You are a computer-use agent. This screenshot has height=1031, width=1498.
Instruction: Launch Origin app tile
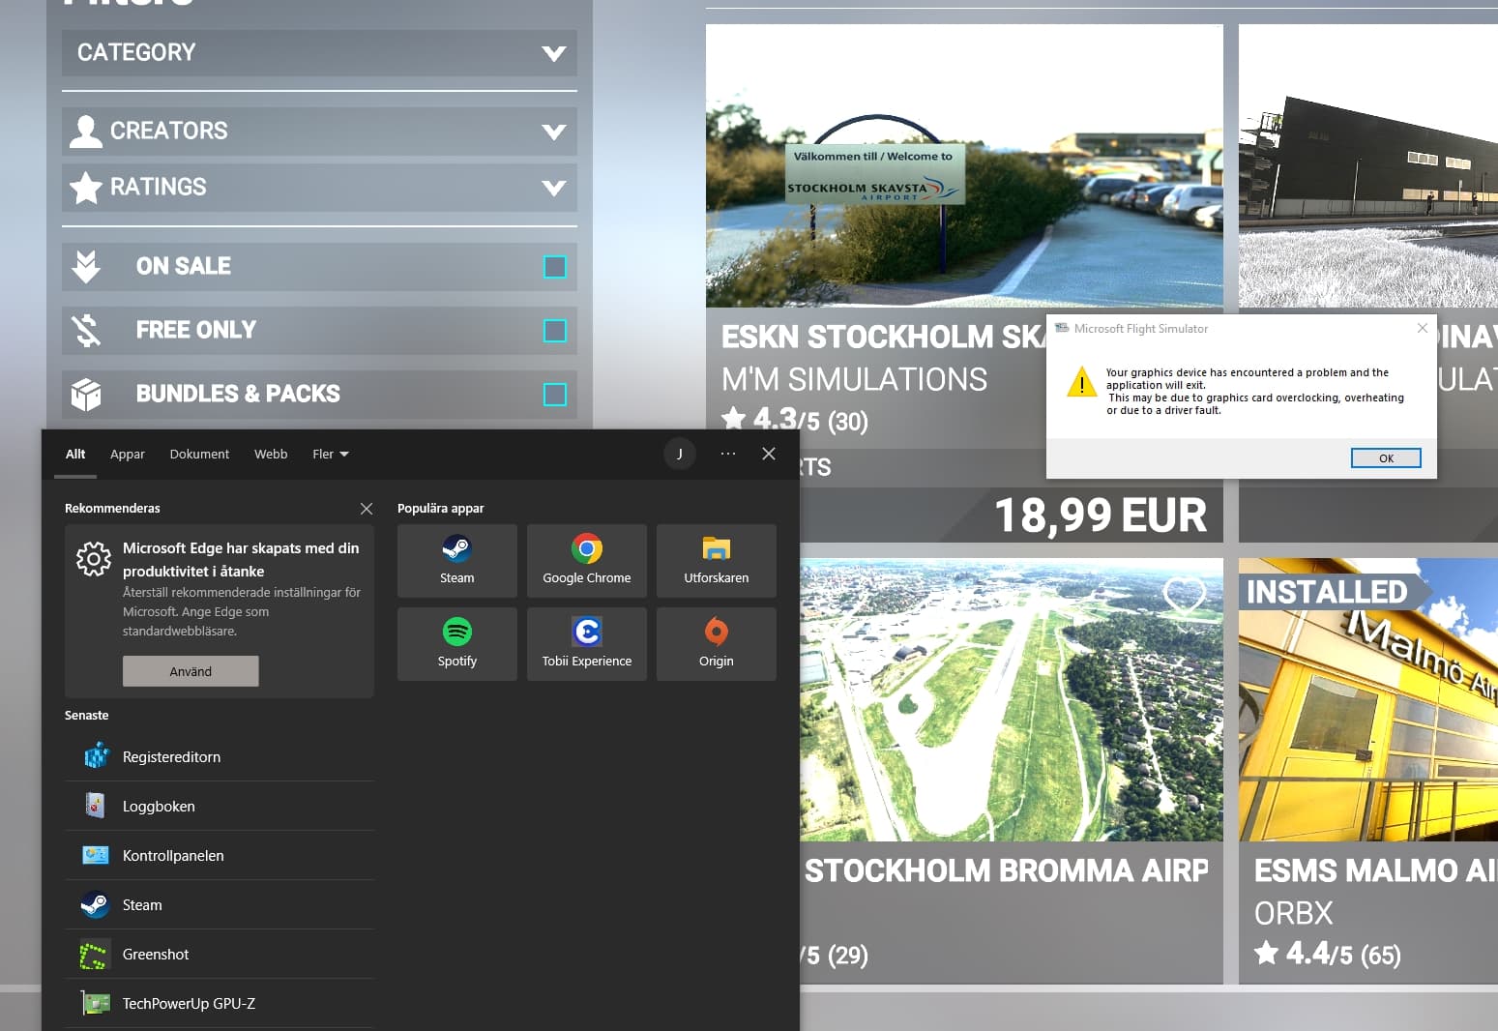(x=716, y=644)
